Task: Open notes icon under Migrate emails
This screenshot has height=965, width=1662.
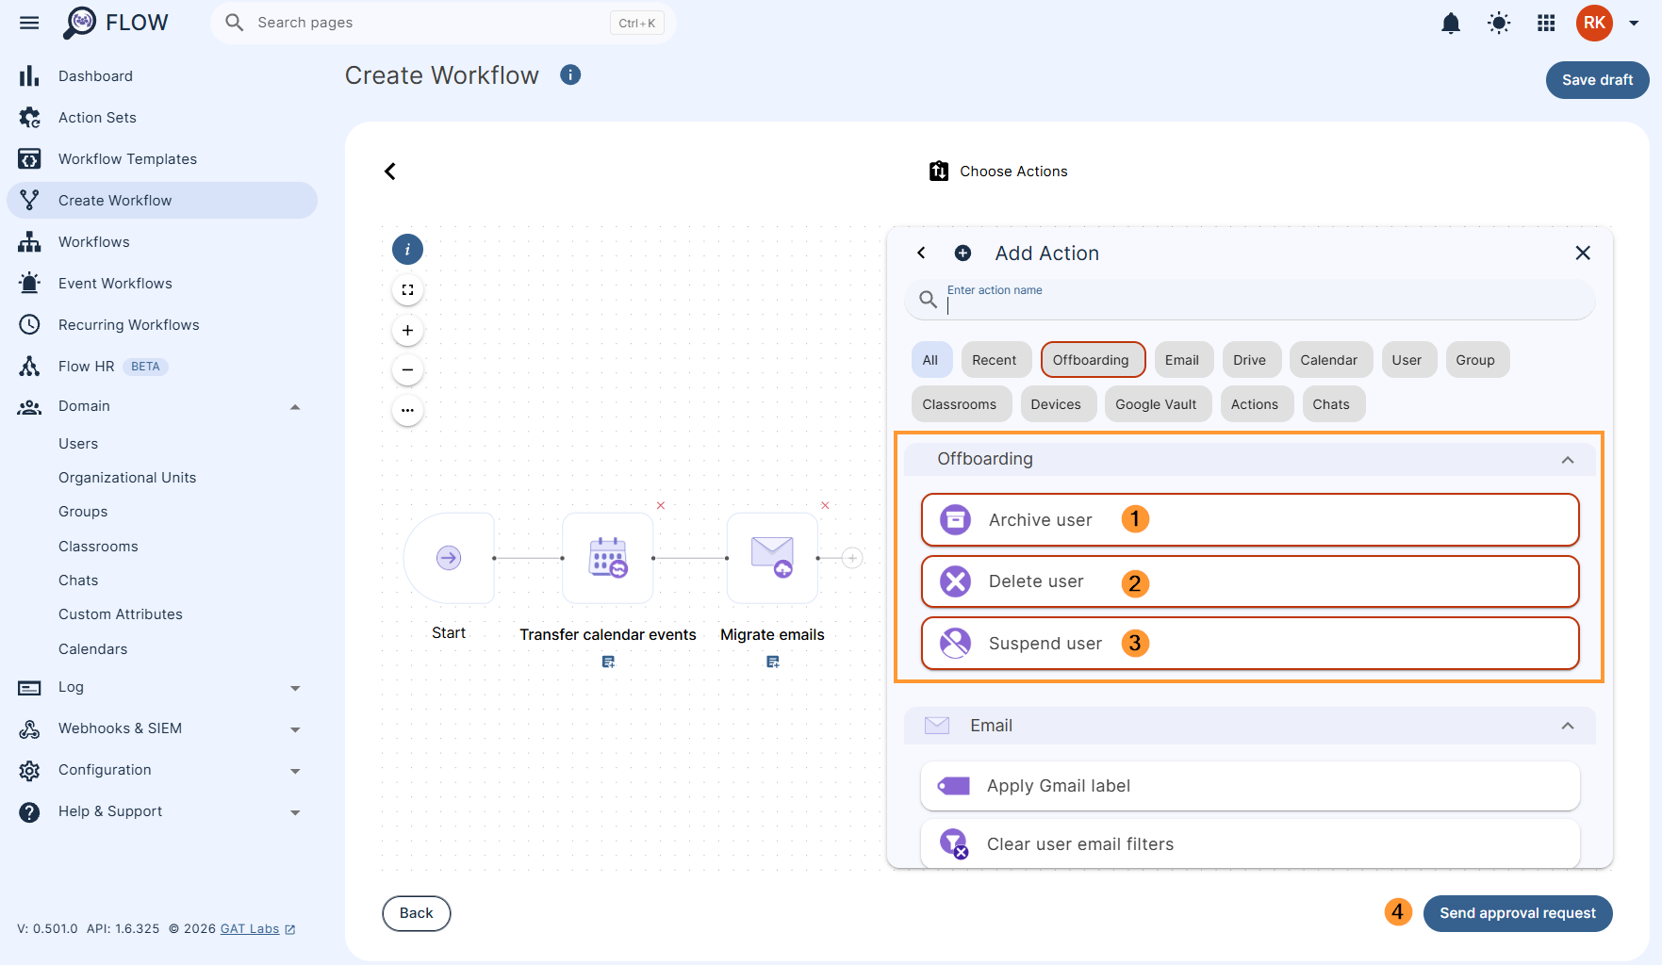Action: click(772, 662)
